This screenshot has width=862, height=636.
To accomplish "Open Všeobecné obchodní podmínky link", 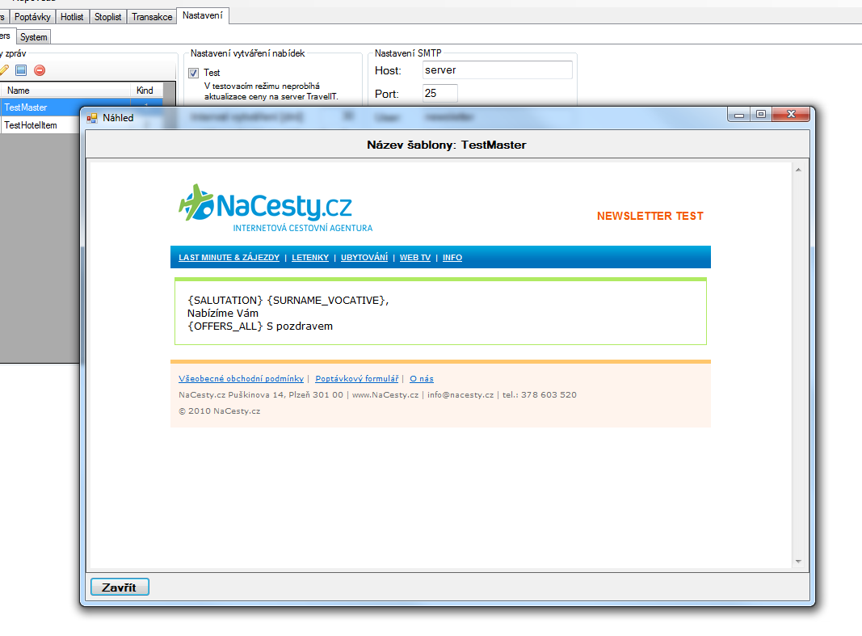I will 241,379.
